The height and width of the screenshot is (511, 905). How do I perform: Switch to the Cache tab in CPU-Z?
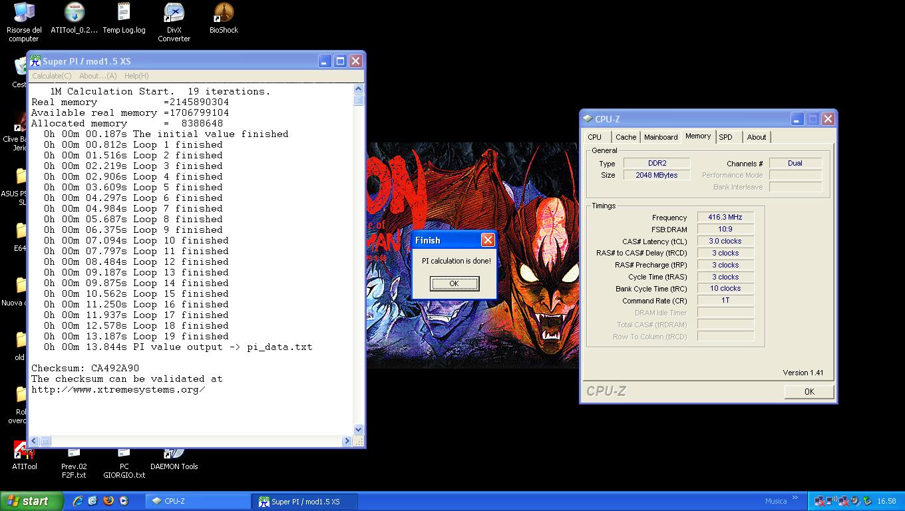coord(626,137)
